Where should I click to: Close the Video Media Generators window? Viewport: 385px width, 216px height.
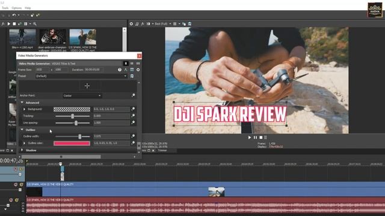click(x=139, y=56)
